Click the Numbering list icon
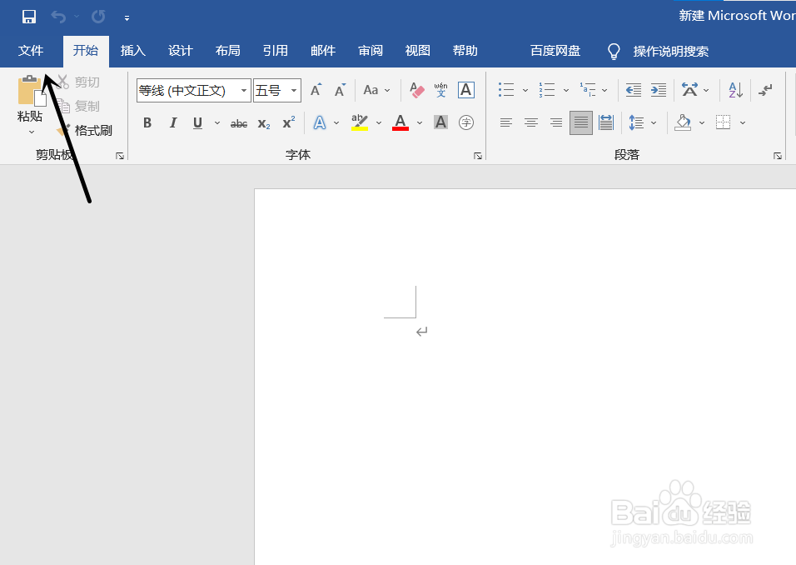 (547, 90)
